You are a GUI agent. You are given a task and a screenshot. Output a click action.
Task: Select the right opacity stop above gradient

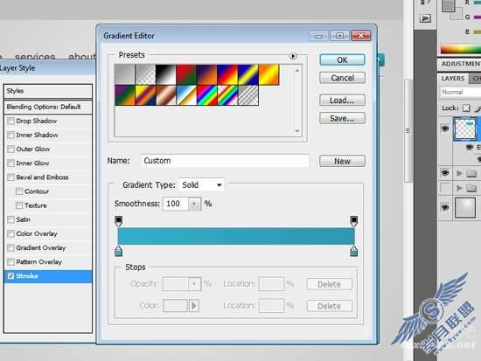(353, 221)
